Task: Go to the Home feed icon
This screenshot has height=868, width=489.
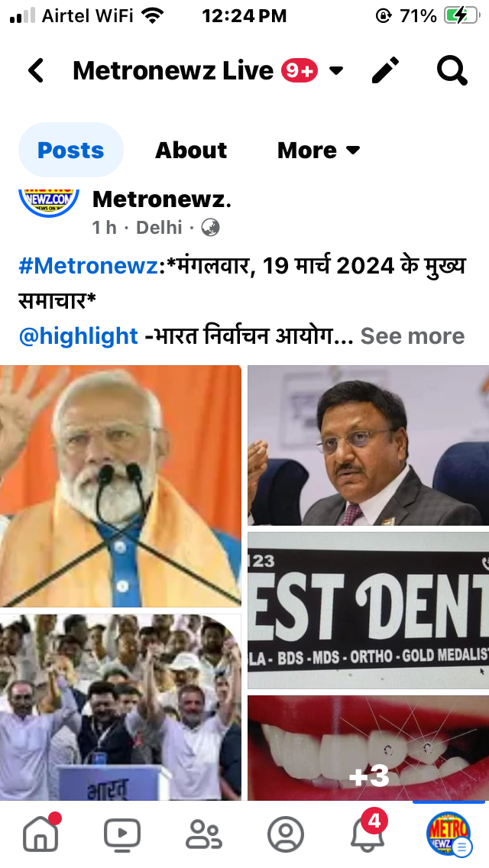Action: pyautogui.click(x=41, y=832)
